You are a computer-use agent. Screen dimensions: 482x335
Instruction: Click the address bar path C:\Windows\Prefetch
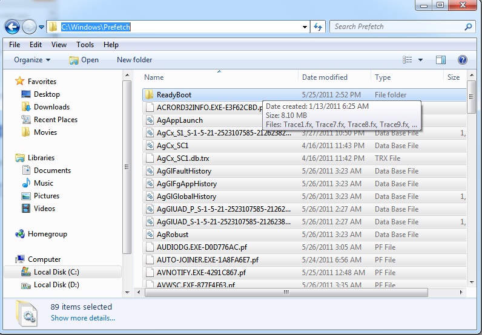coord(96,27)
